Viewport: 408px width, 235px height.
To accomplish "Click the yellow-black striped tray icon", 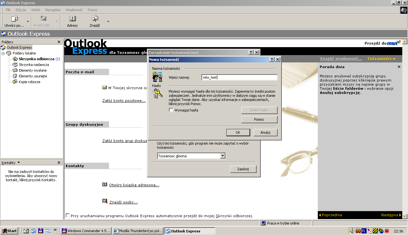I will (x=375, y=231).
